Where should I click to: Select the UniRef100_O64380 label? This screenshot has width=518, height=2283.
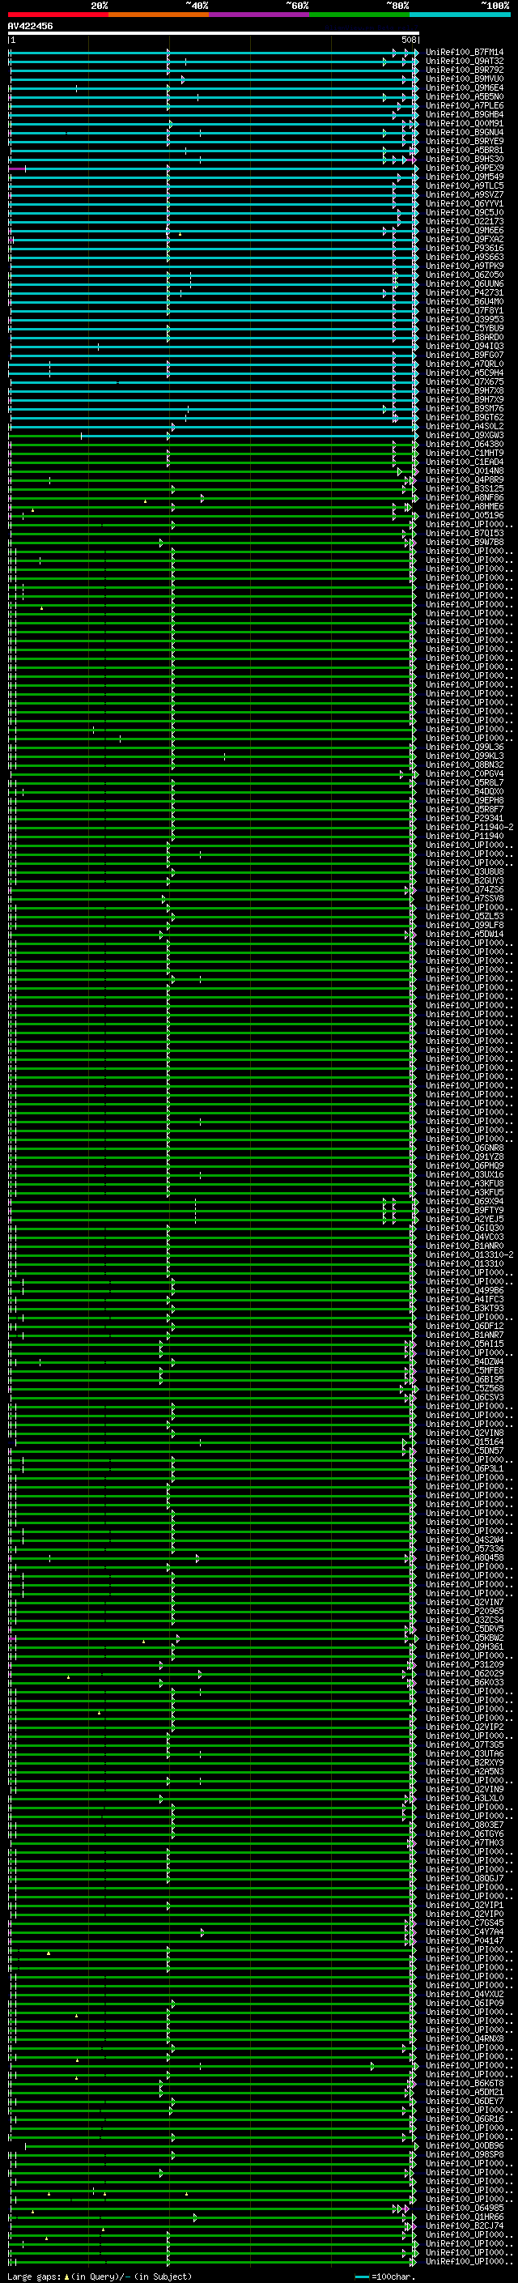tap(464, 444)
